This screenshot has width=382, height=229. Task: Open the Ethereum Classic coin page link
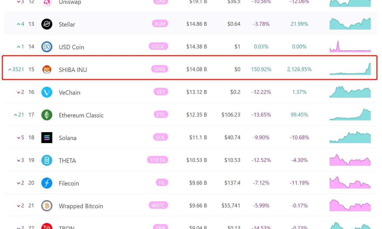point(81,115)
